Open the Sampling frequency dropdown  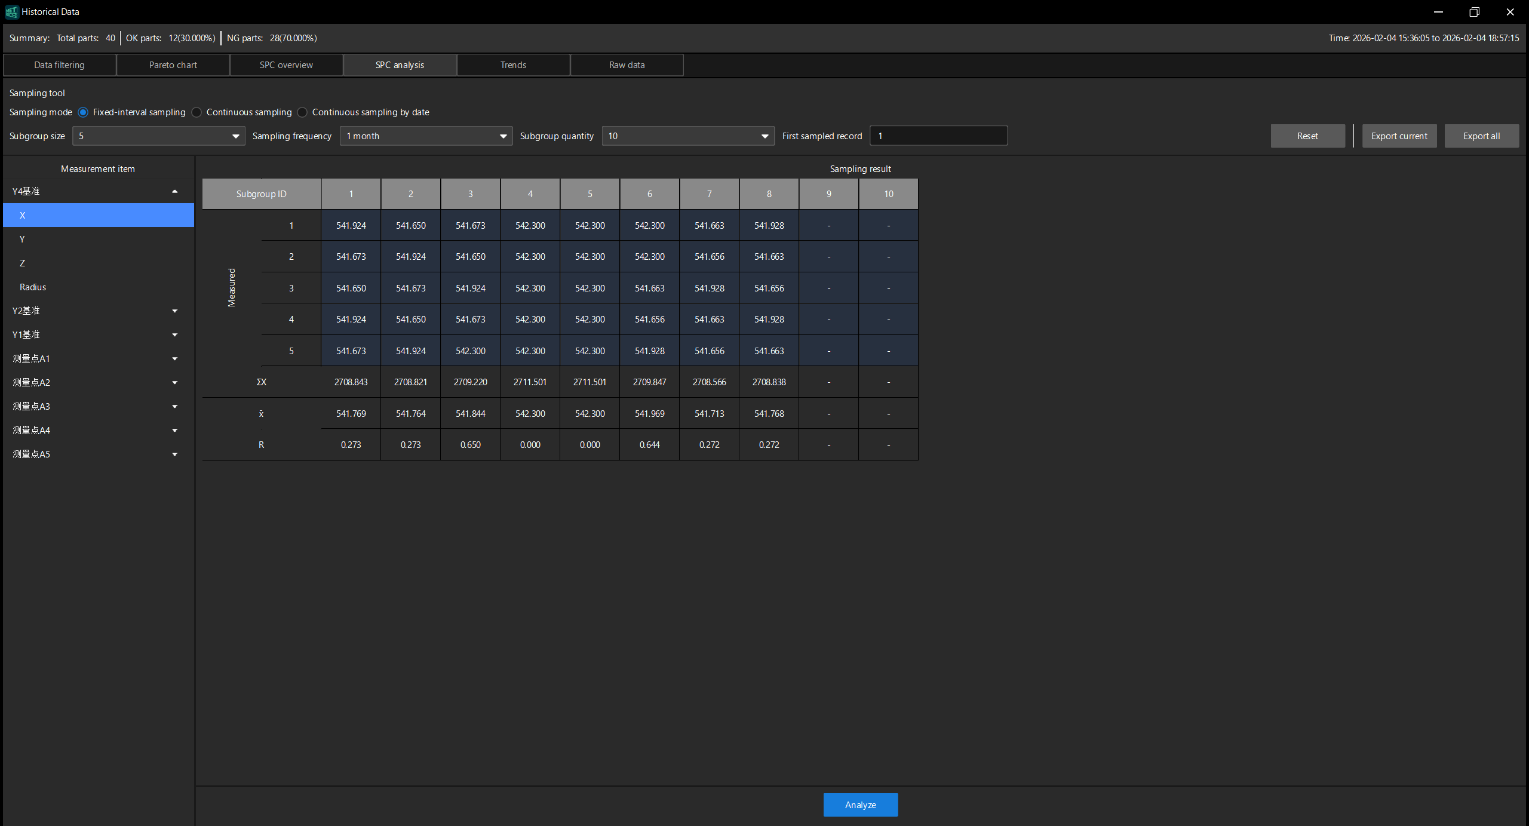click(426, 136)
